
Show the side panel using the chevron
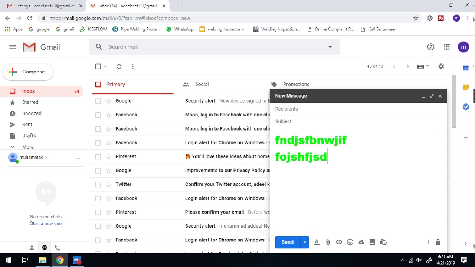tap(465, 243)
